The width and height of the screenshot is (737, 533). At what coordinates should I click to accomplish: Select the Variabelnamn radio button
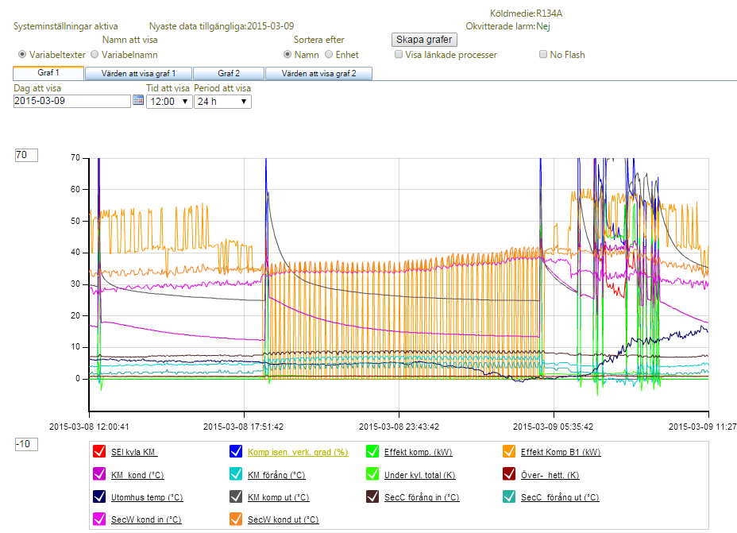(95, 55)
